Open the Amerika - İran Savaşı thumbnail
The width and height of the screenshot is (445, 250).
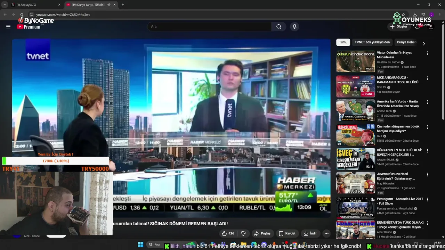coord(356,110)
